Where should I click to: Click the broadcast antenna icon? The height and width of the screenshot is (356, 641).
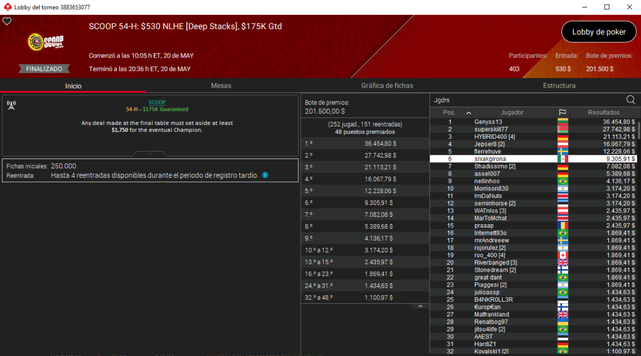(x=11, y=105)
